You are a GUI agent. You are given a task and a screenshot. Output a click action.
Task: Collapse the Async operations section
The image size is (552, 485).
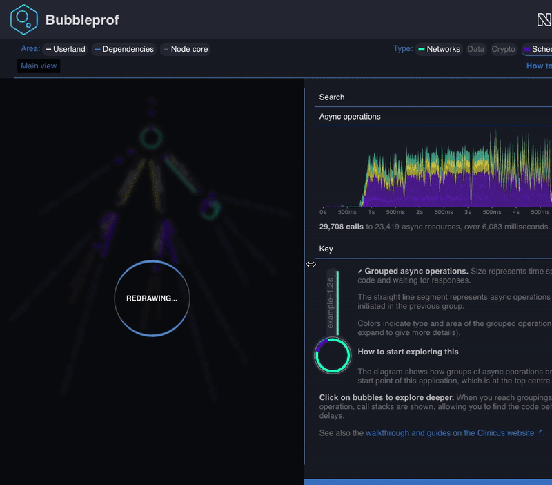[x=433, y=117]
